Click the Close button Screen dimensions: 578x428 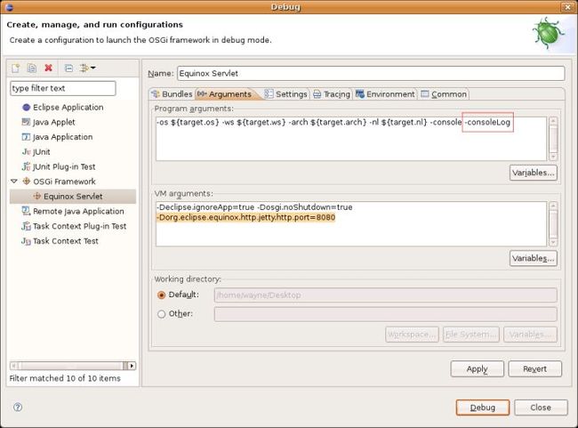coord(541,408)
